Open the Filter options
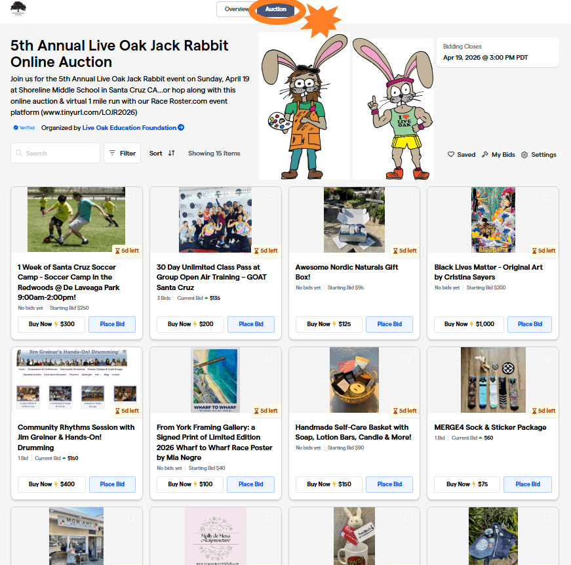The height and width of the screenshot is (565, 571). 123,153
